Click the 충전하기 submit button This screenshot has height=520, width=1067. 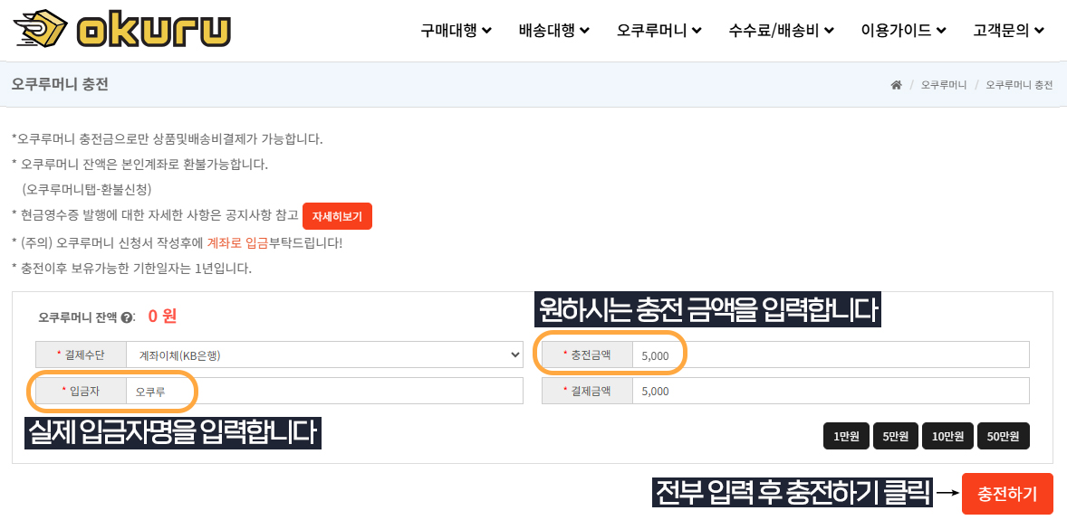pos(1008,494)
